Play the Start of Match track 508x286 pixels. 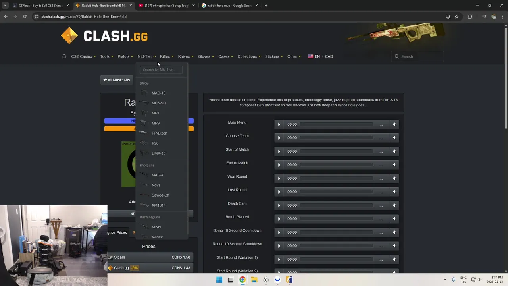point(279,151)
